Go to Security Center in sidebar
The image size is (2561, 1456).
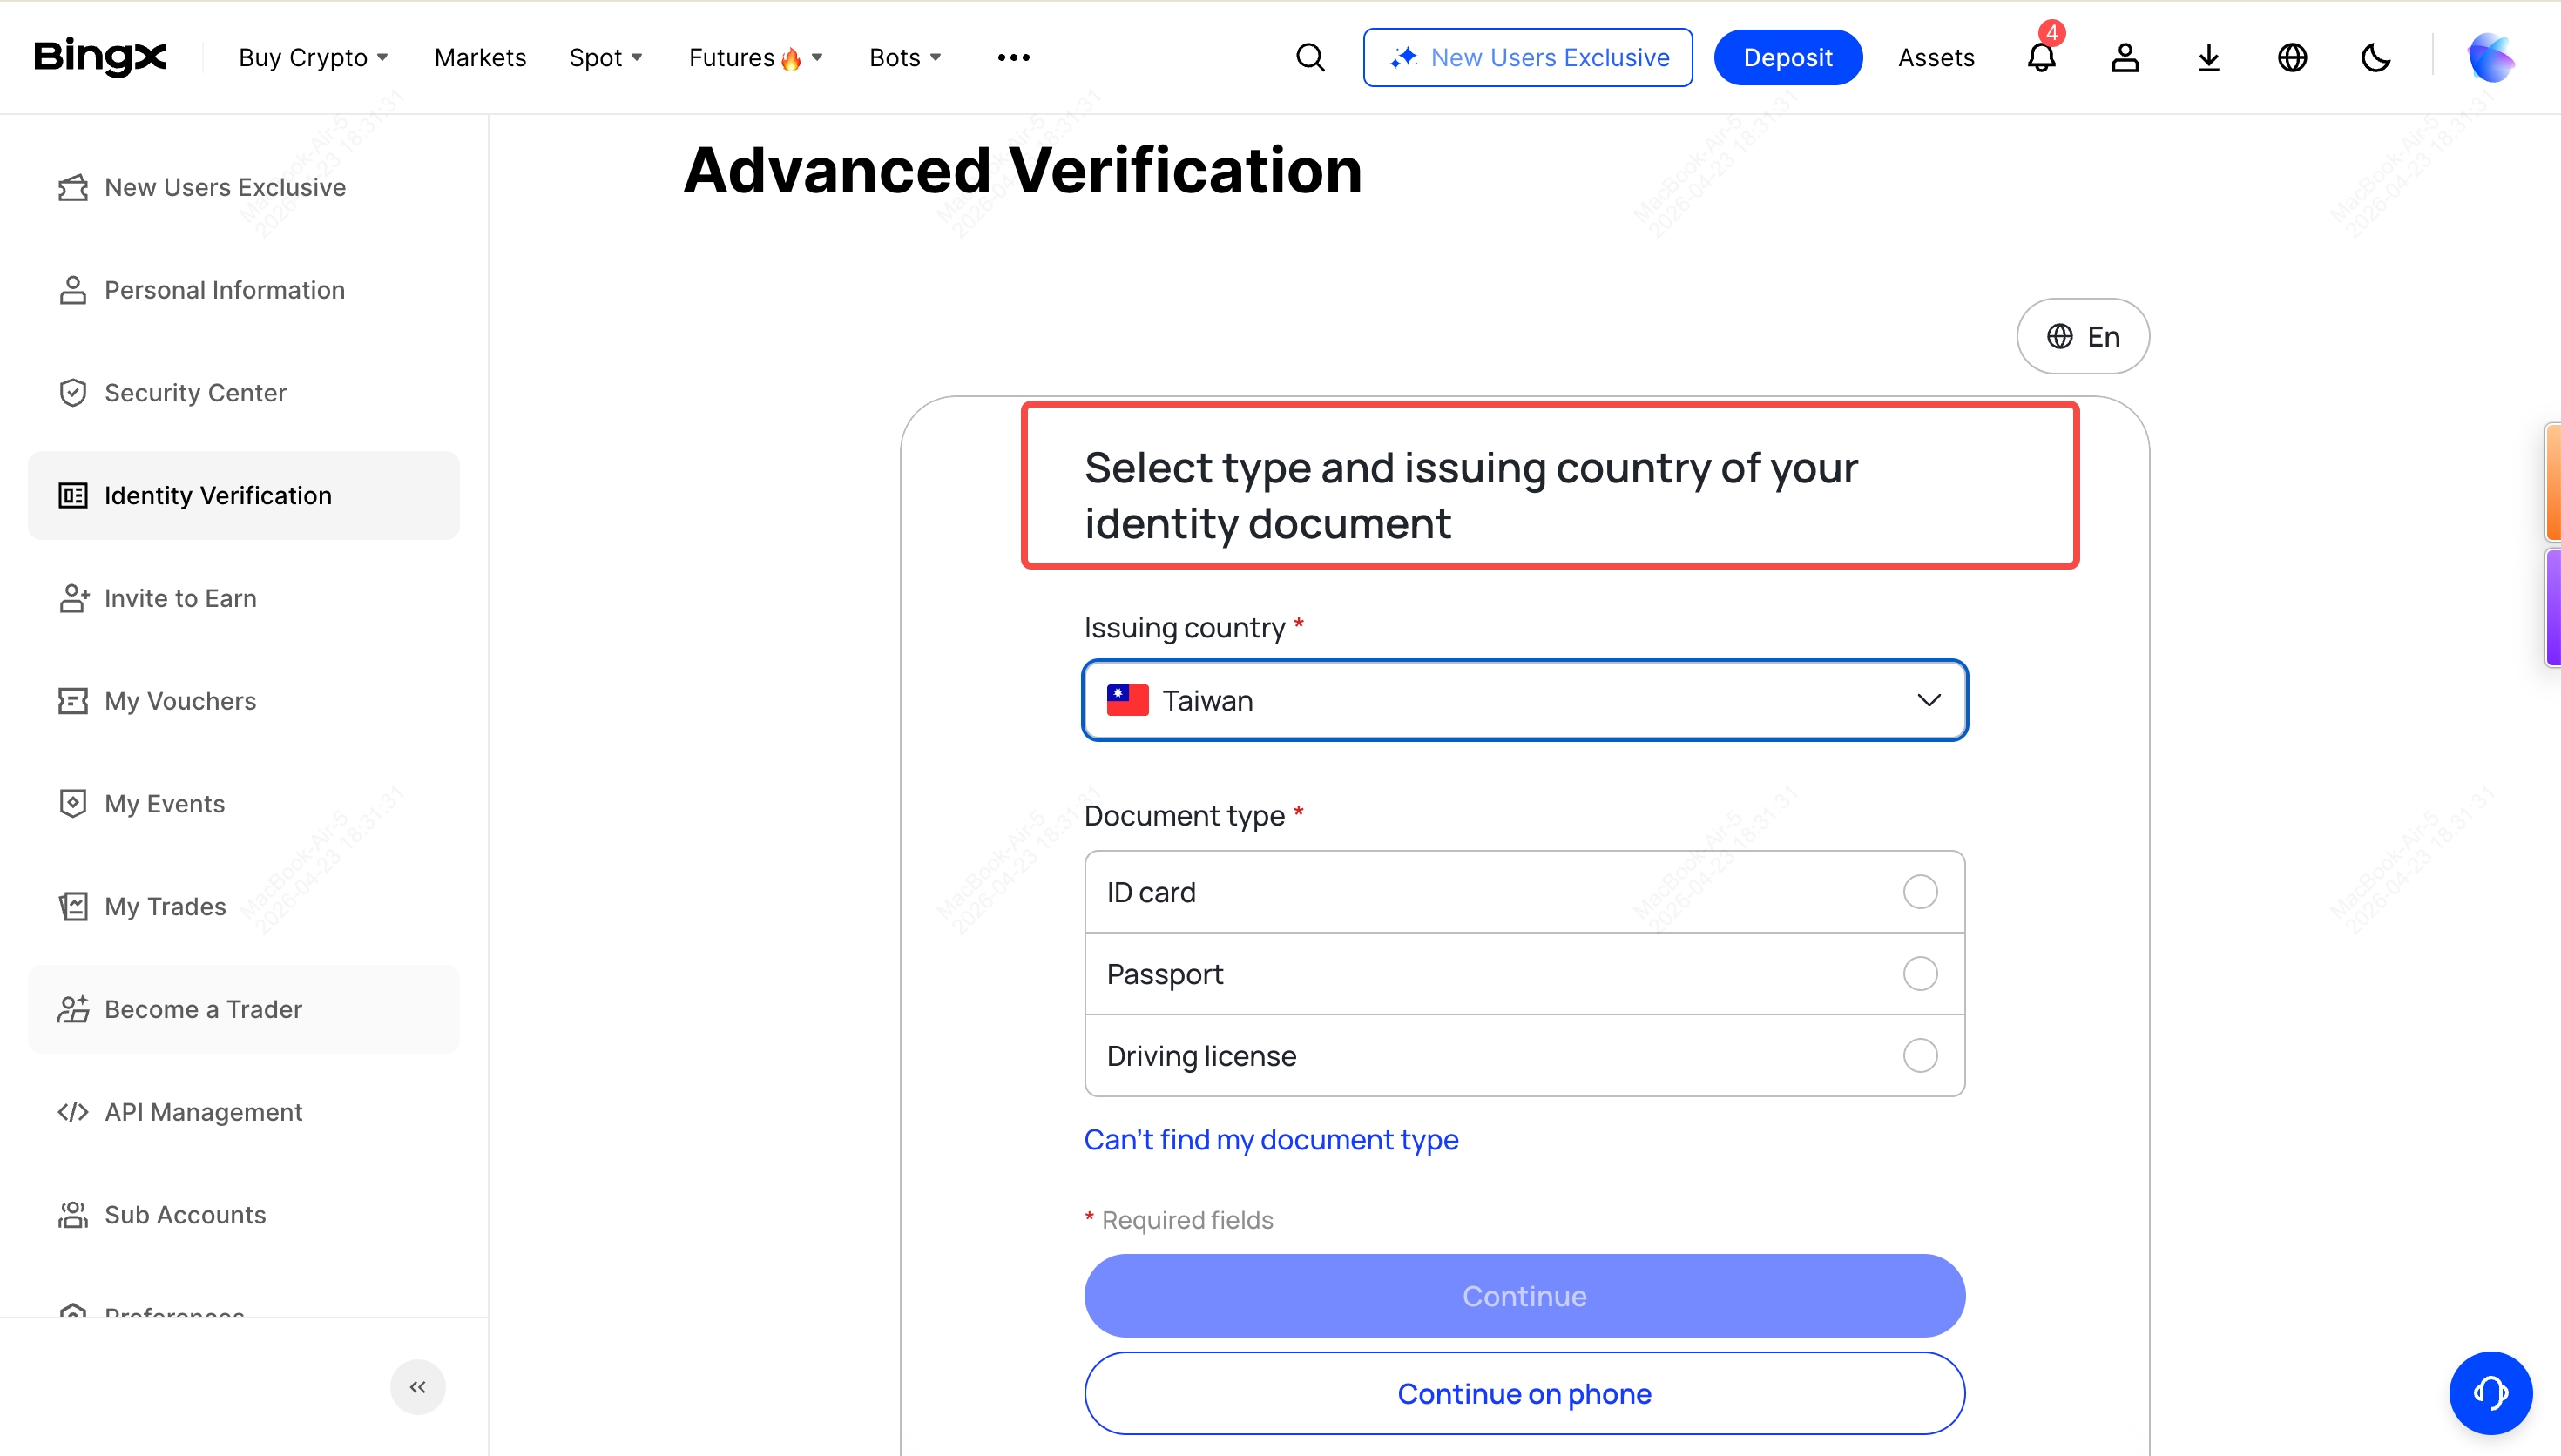[x=195, y=393]
